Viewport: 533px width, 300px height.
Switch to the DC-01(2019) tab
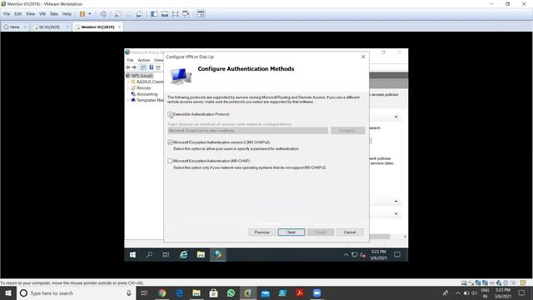(x=49, y=27)
